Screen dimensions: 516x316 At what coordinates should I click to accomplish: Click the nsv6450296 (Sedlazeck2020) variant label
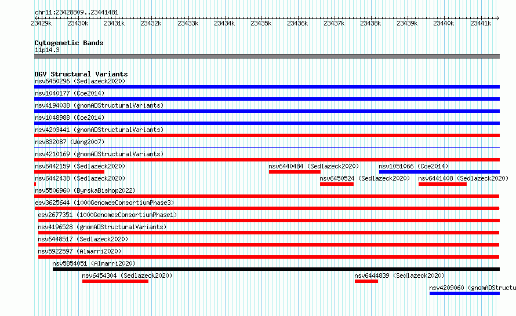[80, 81]
